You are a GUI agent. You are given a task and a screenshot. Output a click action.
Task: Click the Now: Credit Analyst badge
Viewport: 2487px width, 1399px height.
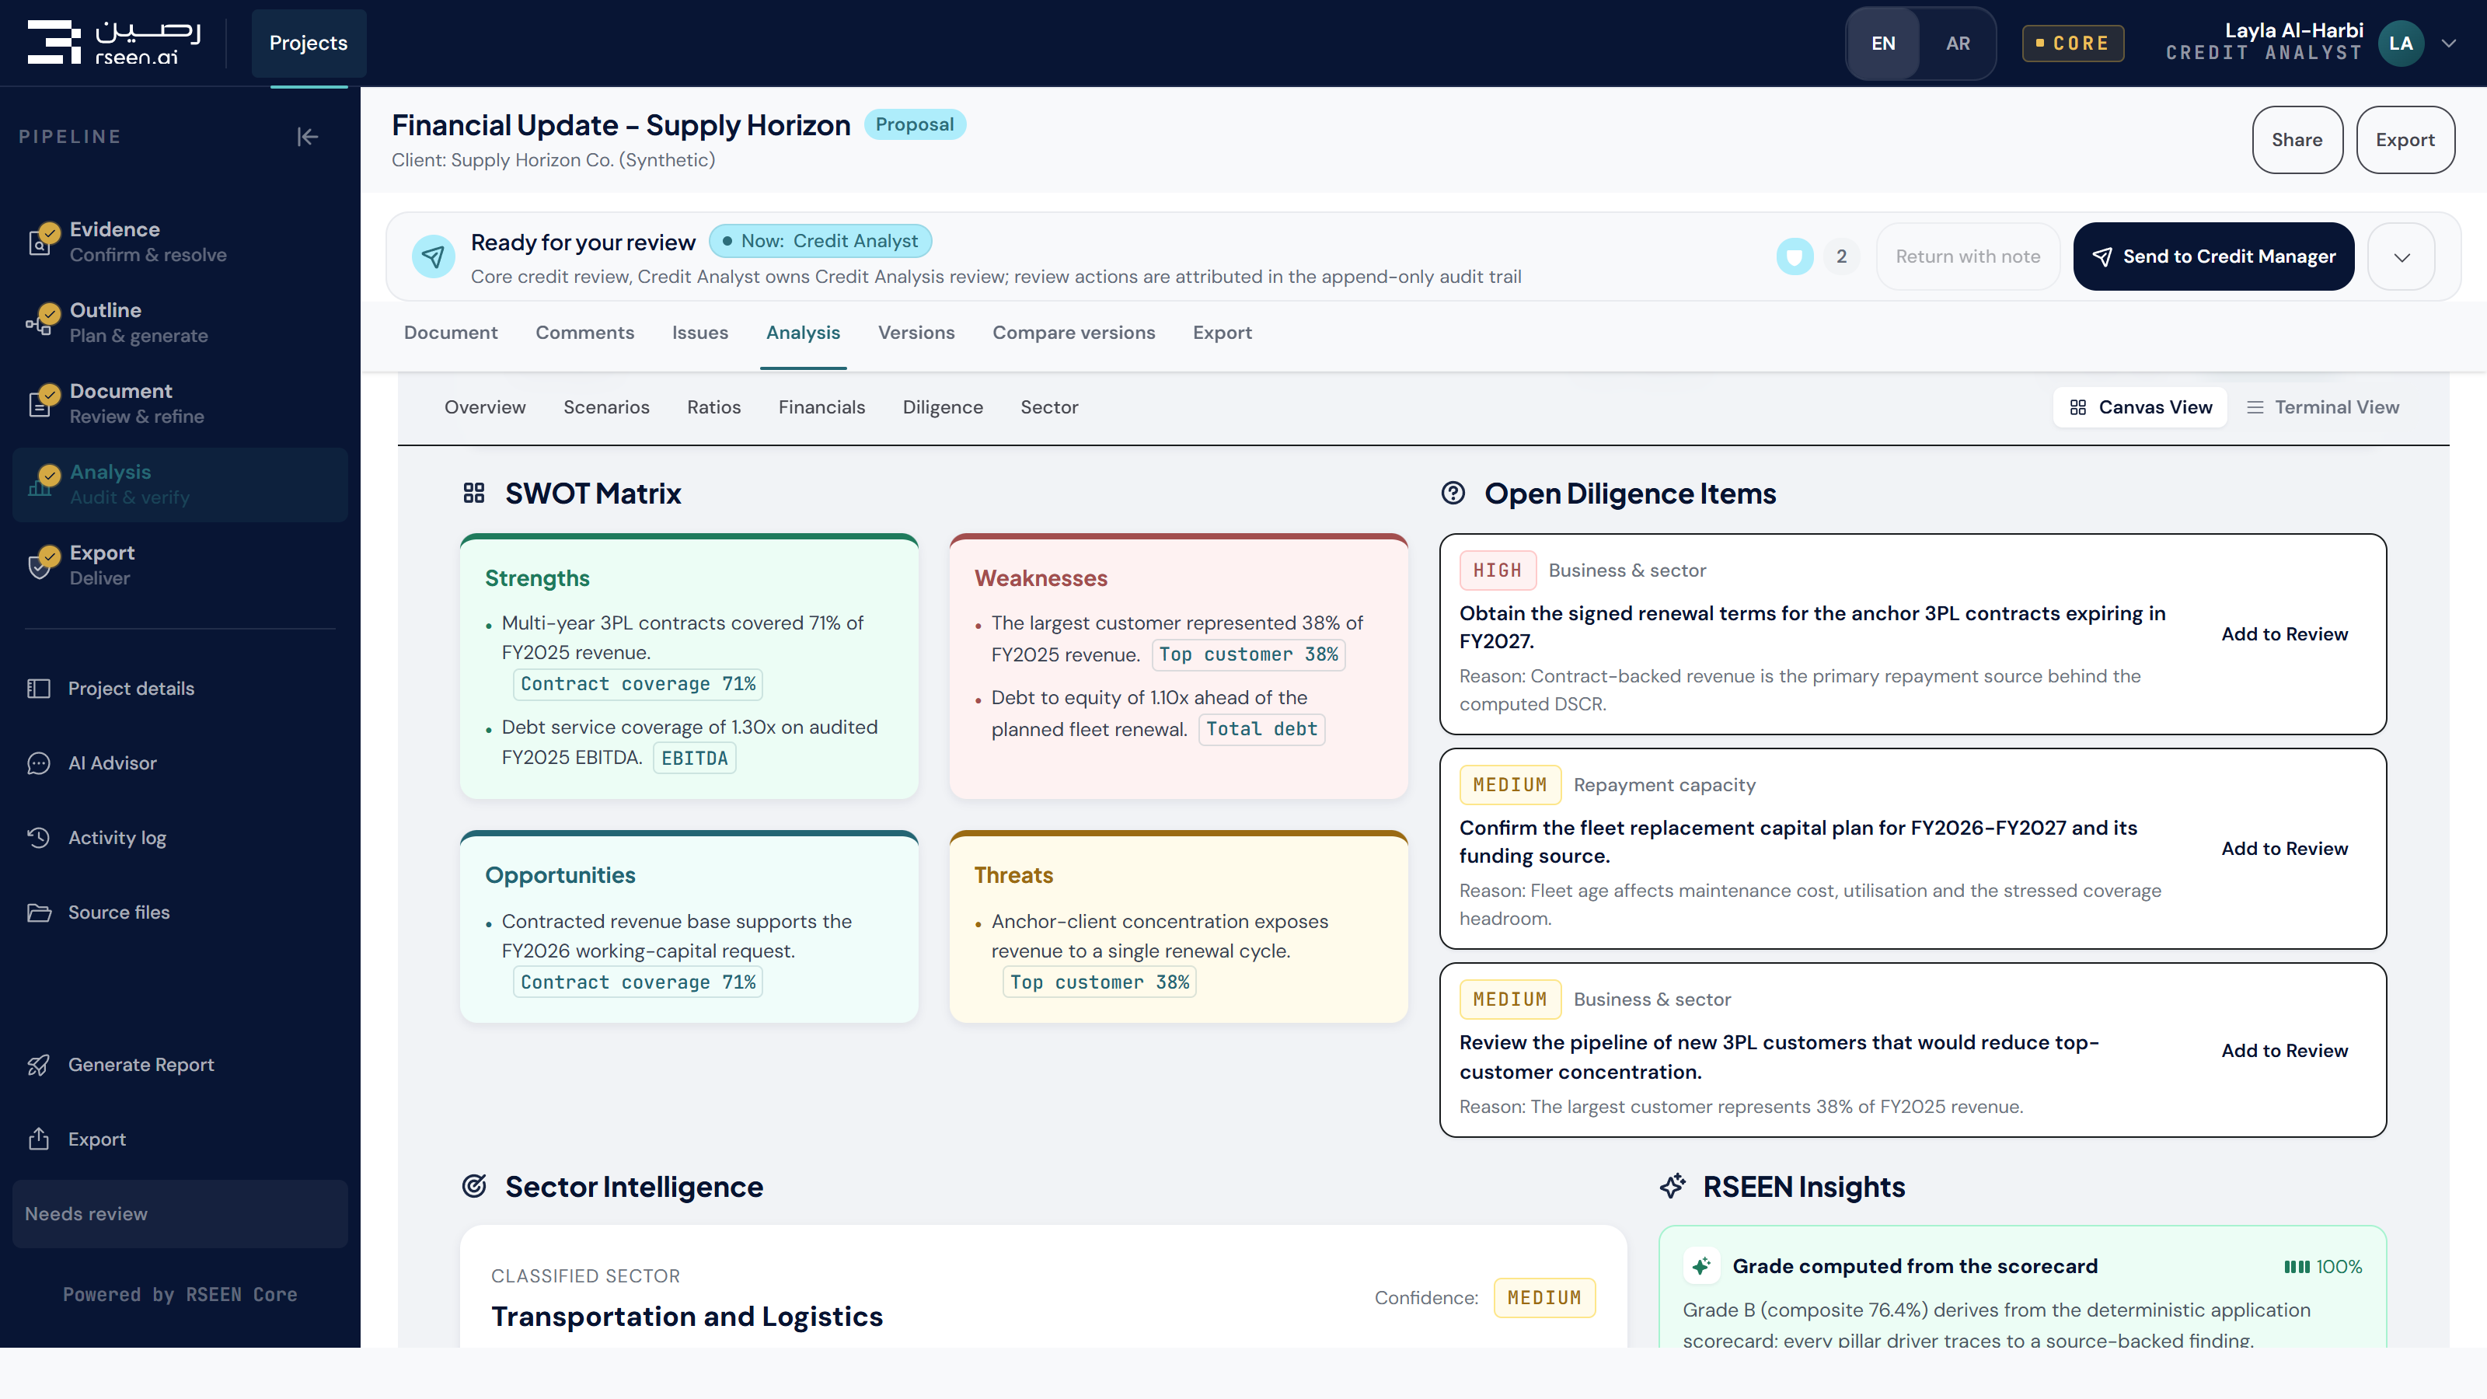[x=821, y=242]
